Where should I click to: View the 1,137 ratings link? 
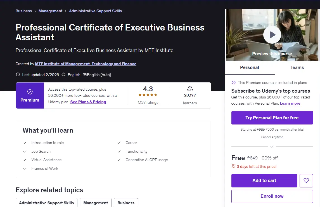tap(148, 103)
